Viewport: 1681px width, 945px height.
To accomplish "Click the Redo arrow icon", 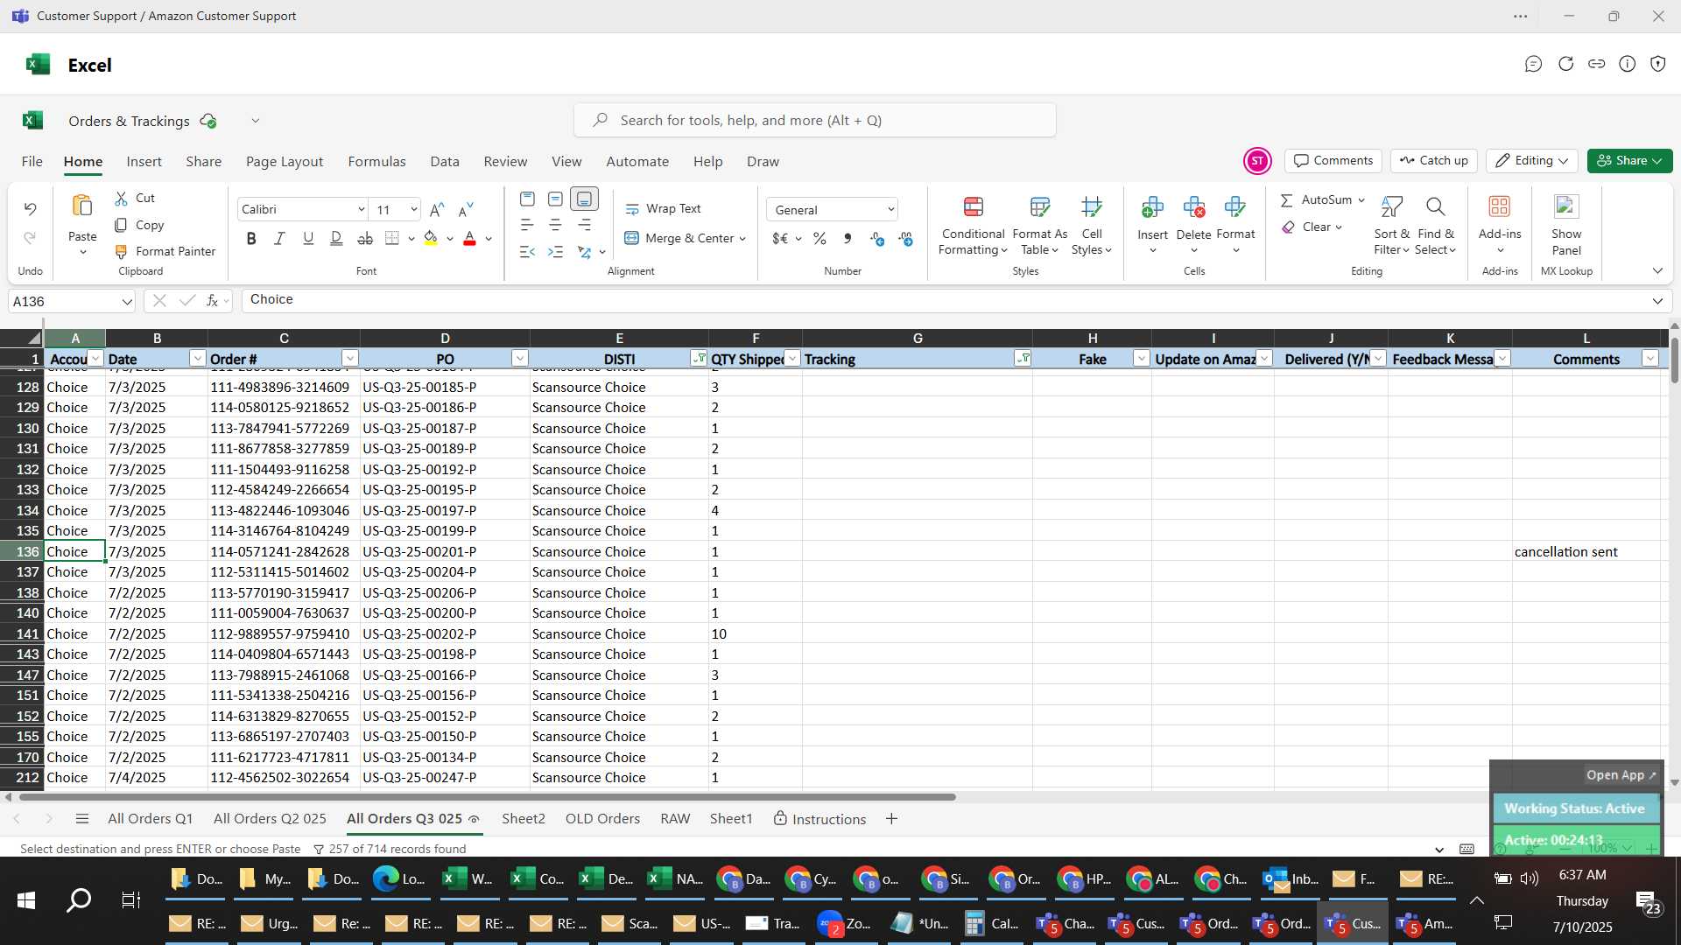I will coord(30,238).
